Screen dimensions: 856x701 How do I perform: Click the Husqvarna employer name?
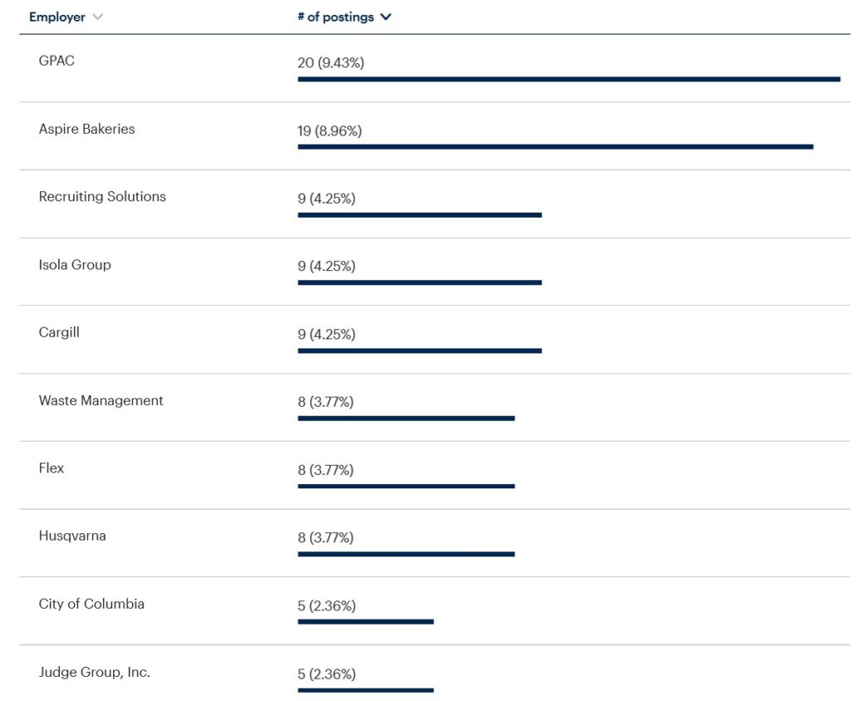(x=72, y=537)
